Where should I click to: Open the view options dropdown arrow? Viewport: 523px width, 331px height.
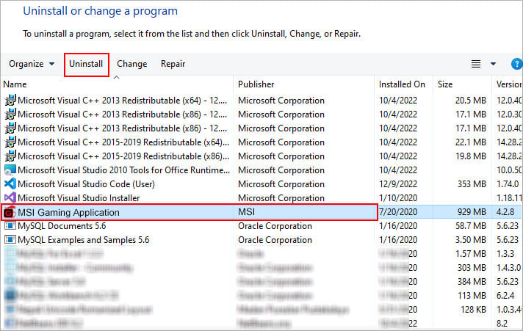tap(493, 64)
